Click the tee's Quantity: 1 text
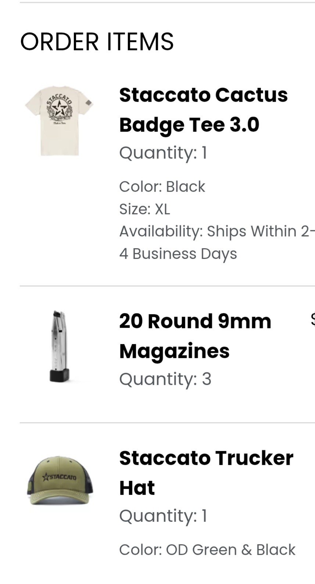The height and width of the screenshot is (584, 315). click(163, 153)
